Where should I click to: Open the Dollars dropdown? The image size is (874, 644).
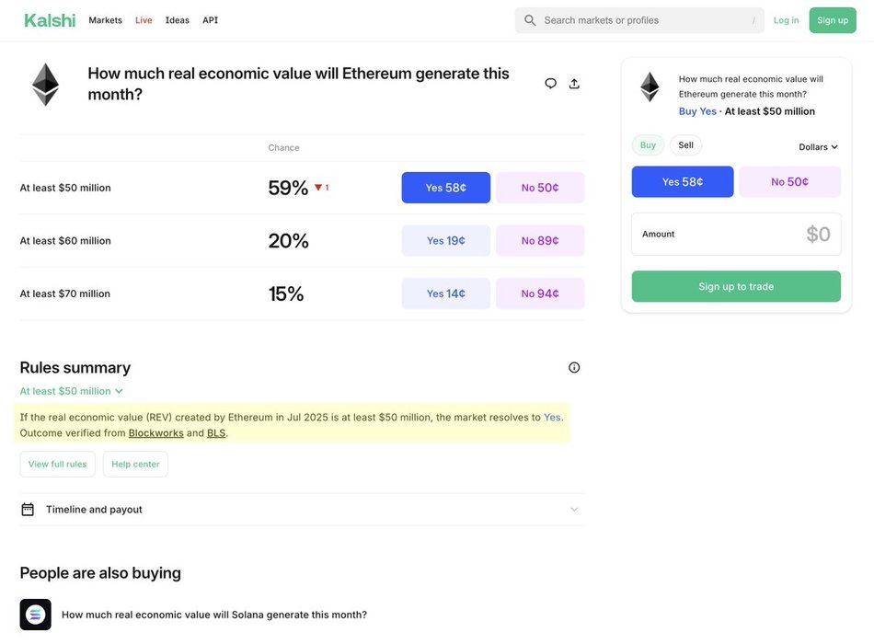818,147
